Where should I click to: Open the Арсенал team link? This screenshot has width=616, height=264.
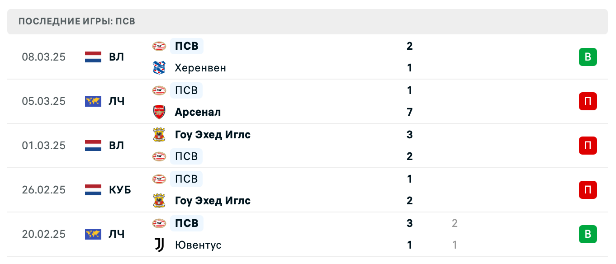[198, 112]
